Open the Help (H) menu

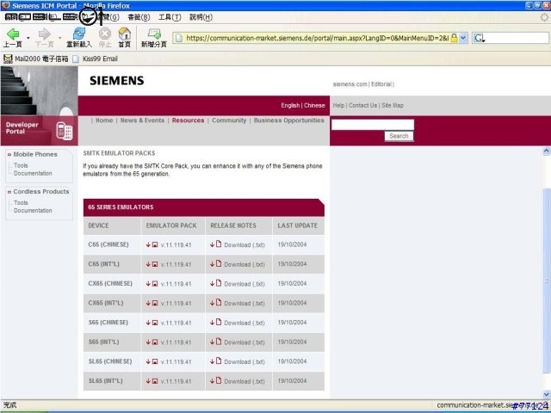[201, 17]
